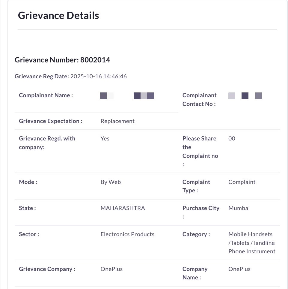Click the Yes value for company registration
The height and width of the screenshot is (289, 288).
[x=105, y=138]
